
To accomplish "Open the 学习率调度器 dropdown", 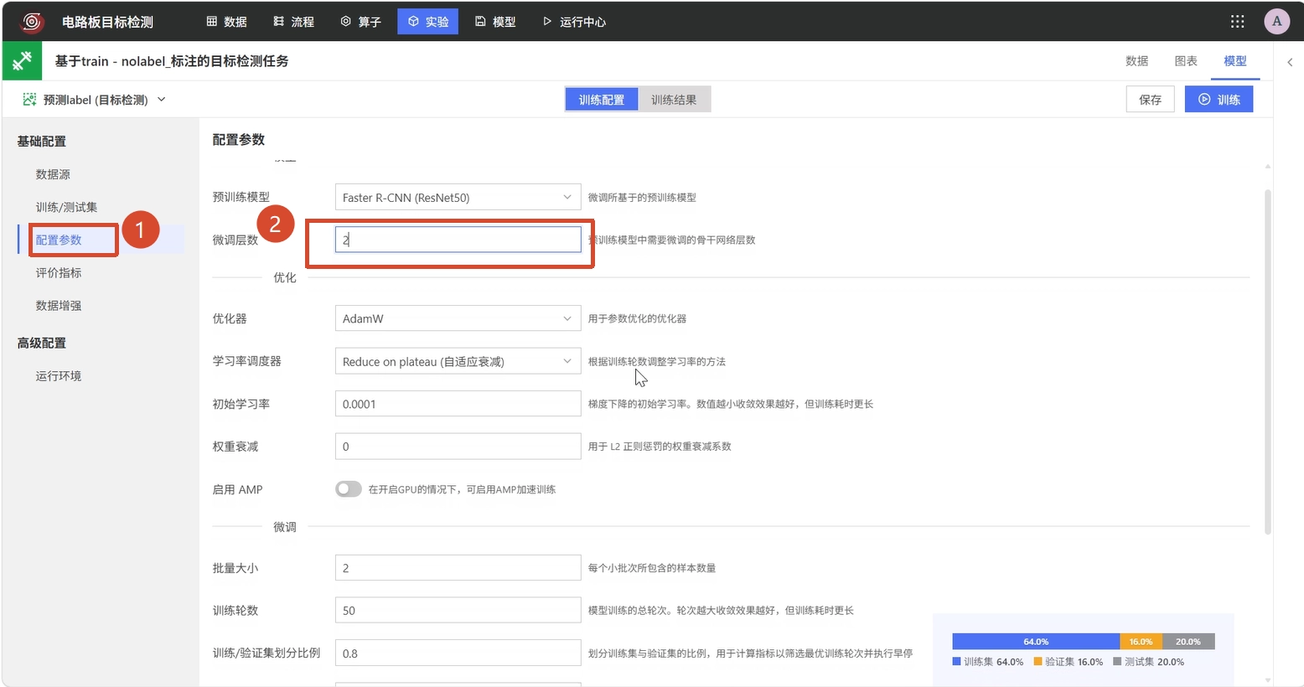I will click(458, 361).
